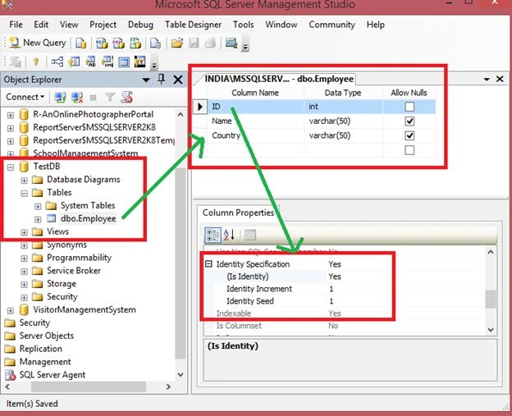Uncheck Allow Nulls for Name column
This screenshot has height=416, width=512.
pyautogui.click(x=409, y=121)
